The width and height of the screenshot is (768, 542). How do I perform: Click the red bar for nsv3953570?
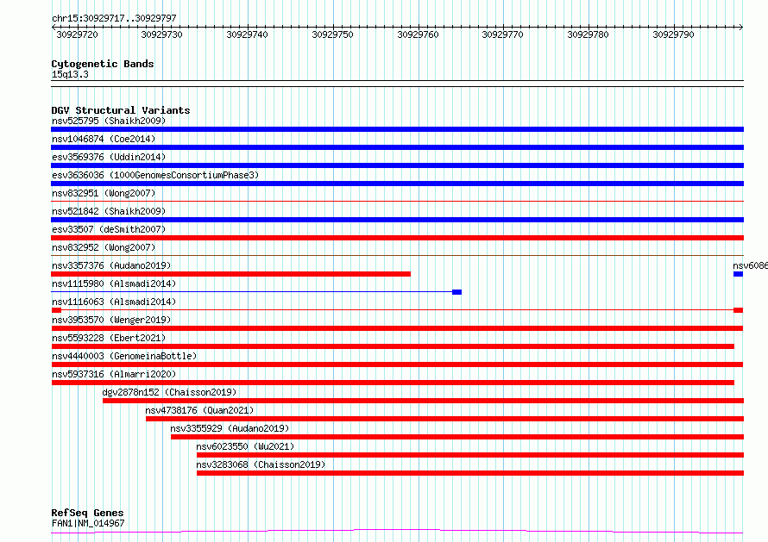click(x=397, y=328)
